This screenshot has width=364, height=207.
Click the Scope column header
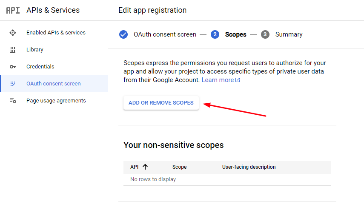click(x=180, y=167)
